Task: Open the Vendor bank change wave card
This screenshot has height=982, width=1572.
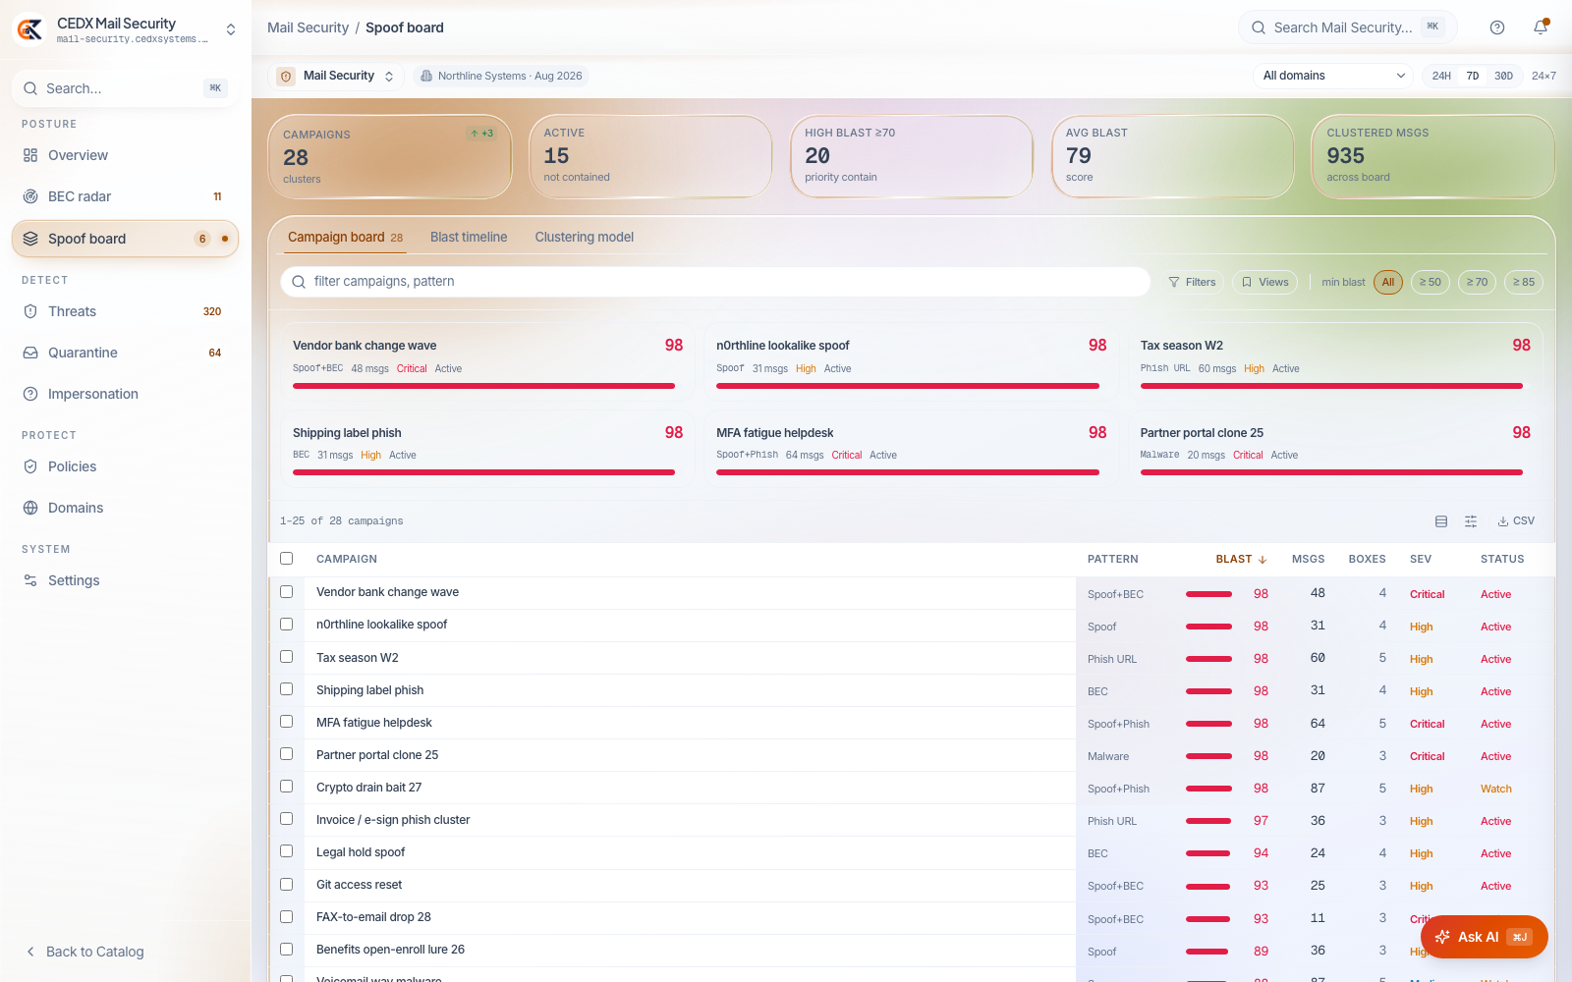Action: tap(488, 362)
